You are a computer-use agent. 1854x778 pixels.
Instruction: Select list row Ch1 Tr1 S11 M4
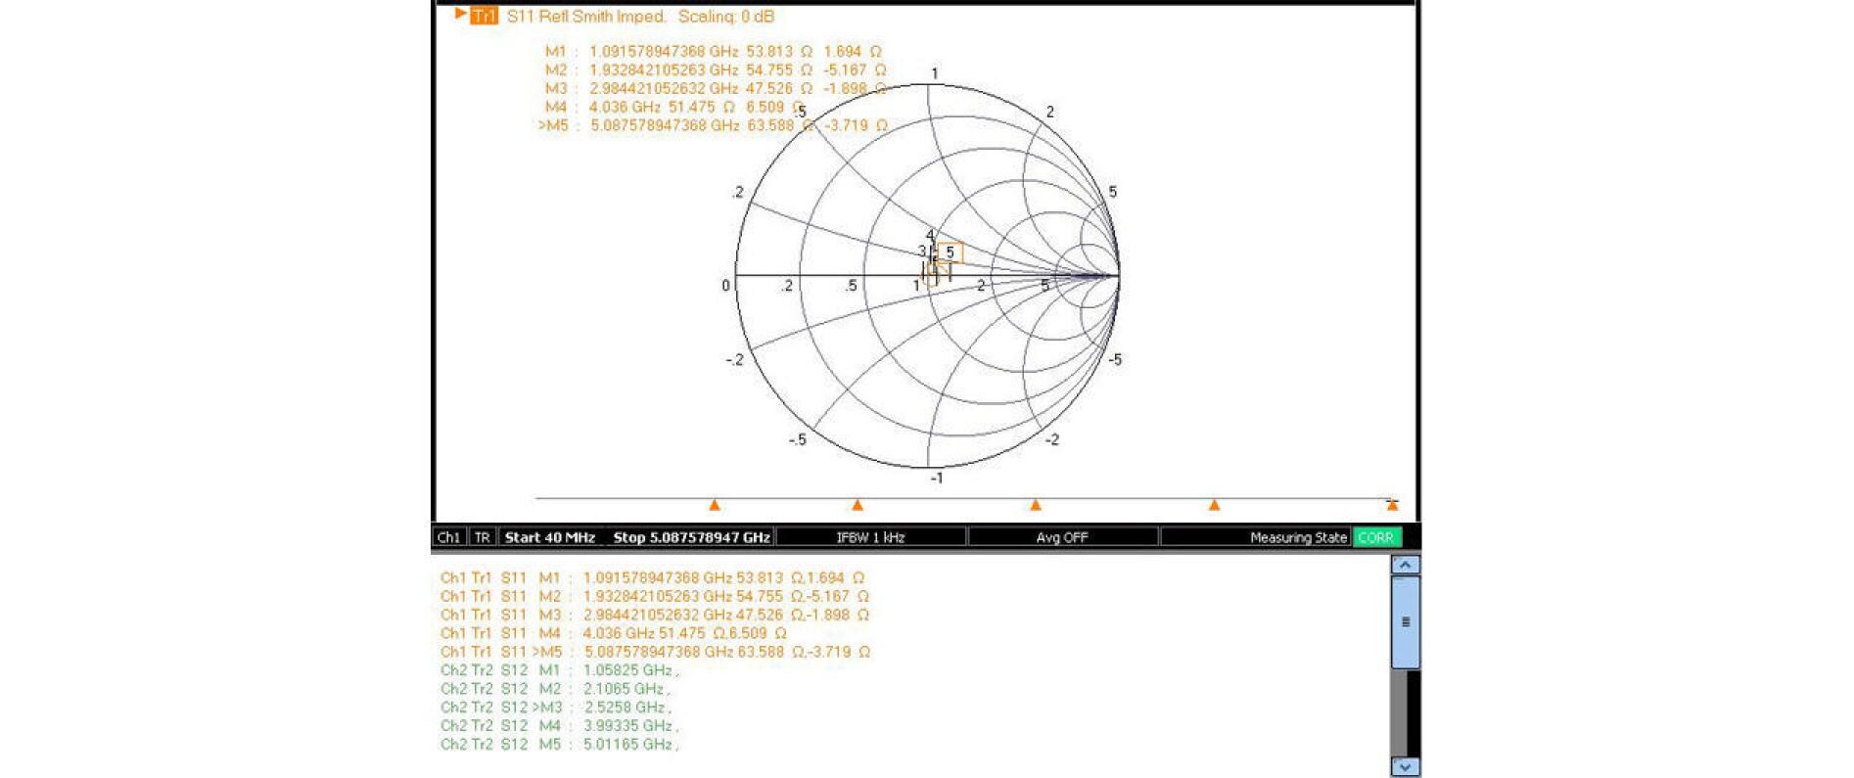[x=614, y=634]
